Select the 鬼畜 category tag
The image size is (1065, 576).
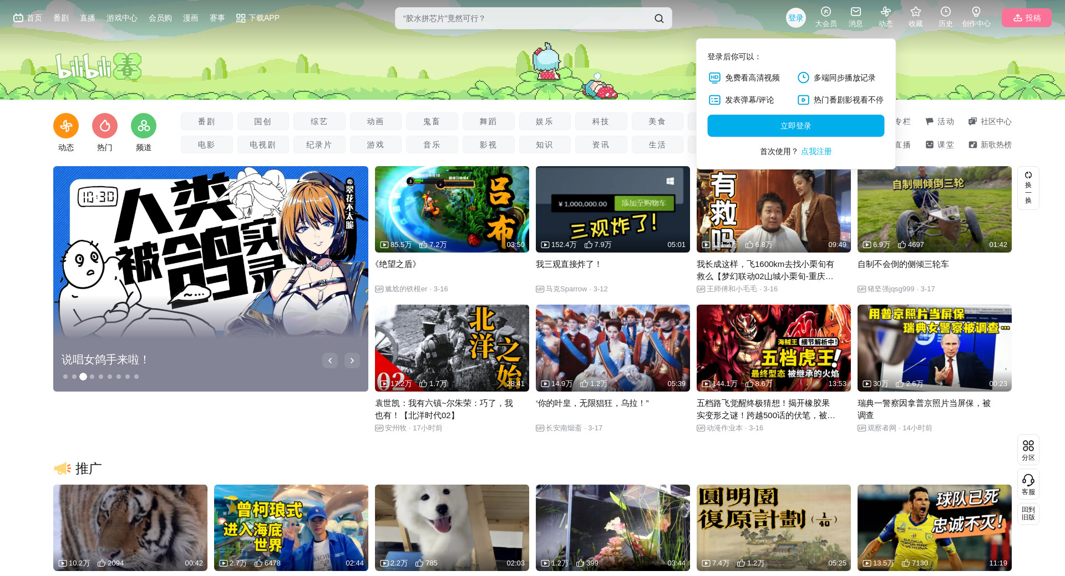432,121
